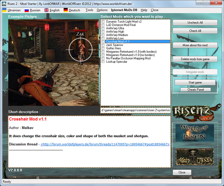Tick No Parallax Occlusion Mapping Mod
The width and height of the screenshot is (224, 186).
pyautogui.click(x=103, y=58)
